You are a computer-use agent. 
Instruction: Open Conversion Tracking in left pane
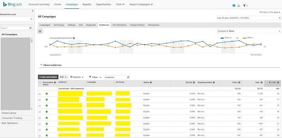point(12,118)
